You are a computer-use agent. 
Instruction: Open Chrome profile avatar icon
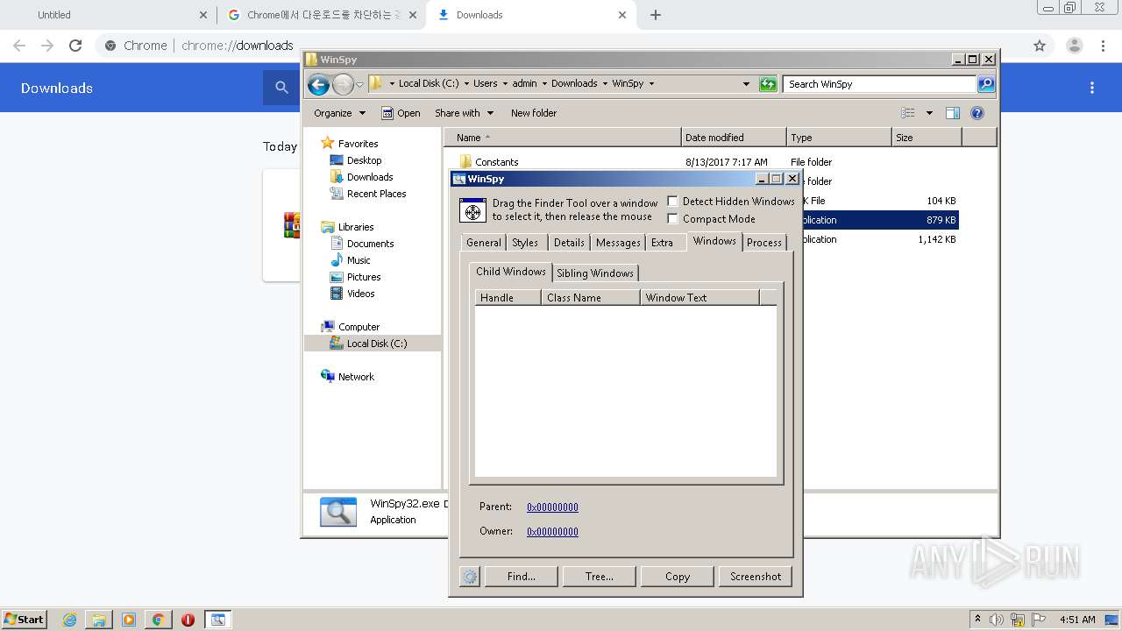point(1074,46)
